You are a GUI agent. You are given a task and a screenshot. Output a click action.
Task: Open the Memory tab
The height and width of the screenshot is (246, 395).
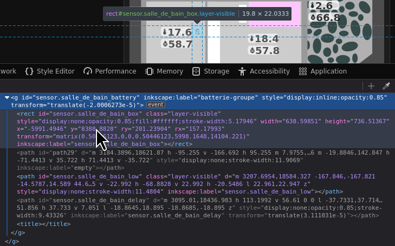tap(164, 71)
